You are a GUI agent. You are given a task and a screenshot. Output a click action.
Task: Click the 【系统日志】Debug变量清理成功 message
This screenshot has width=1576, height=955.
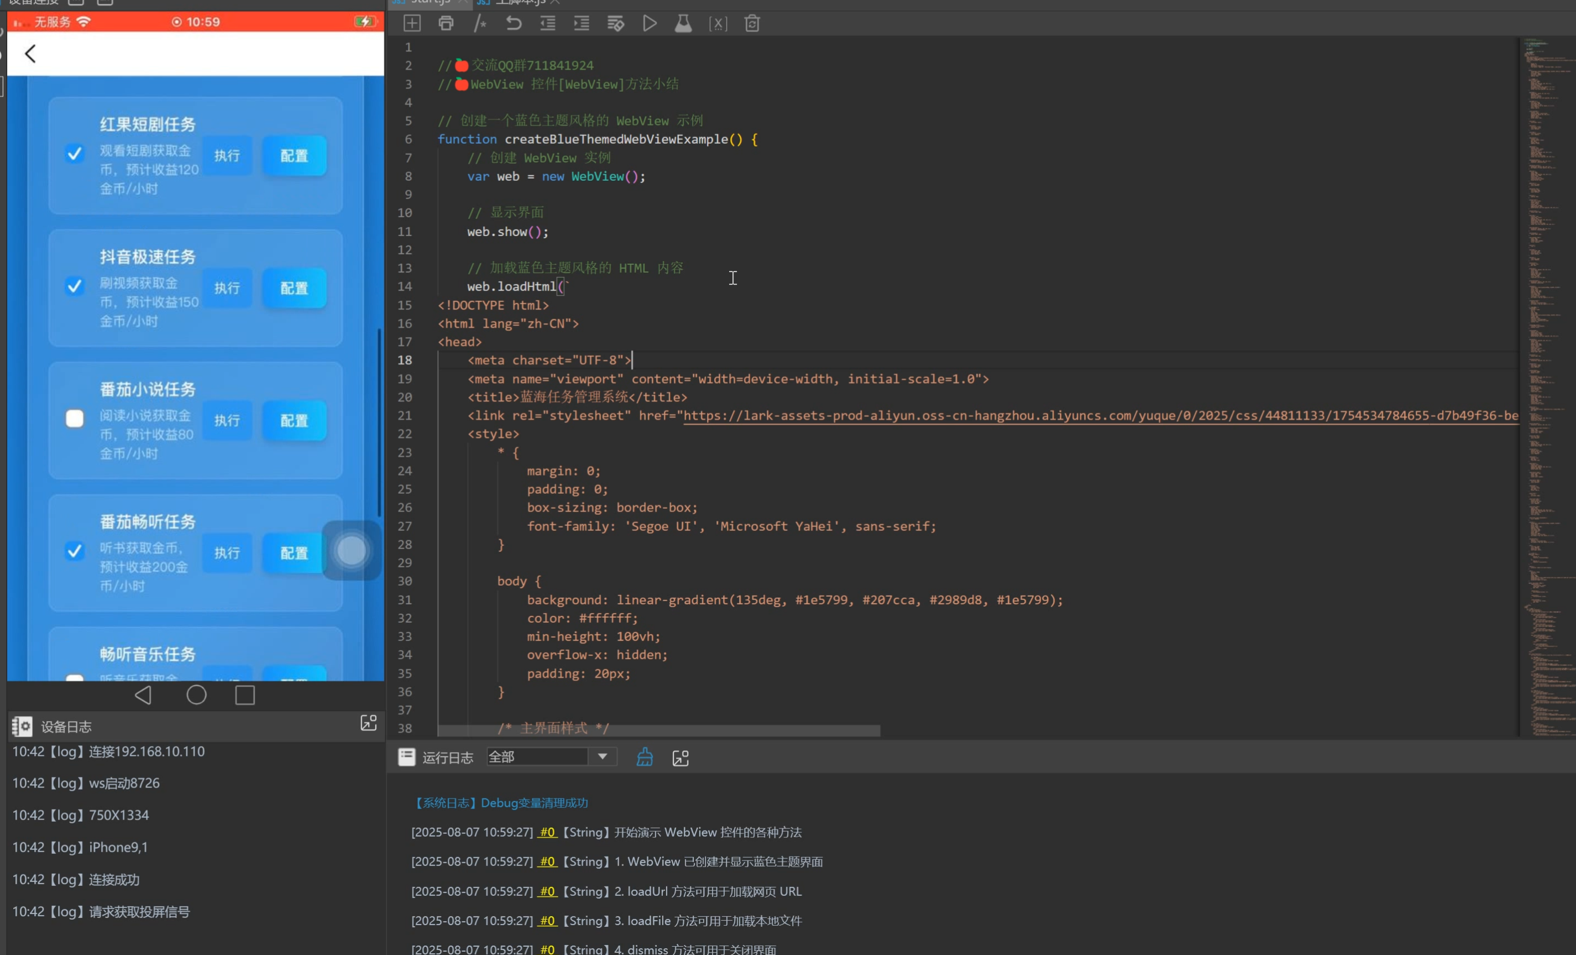click(x=500, y=803)
